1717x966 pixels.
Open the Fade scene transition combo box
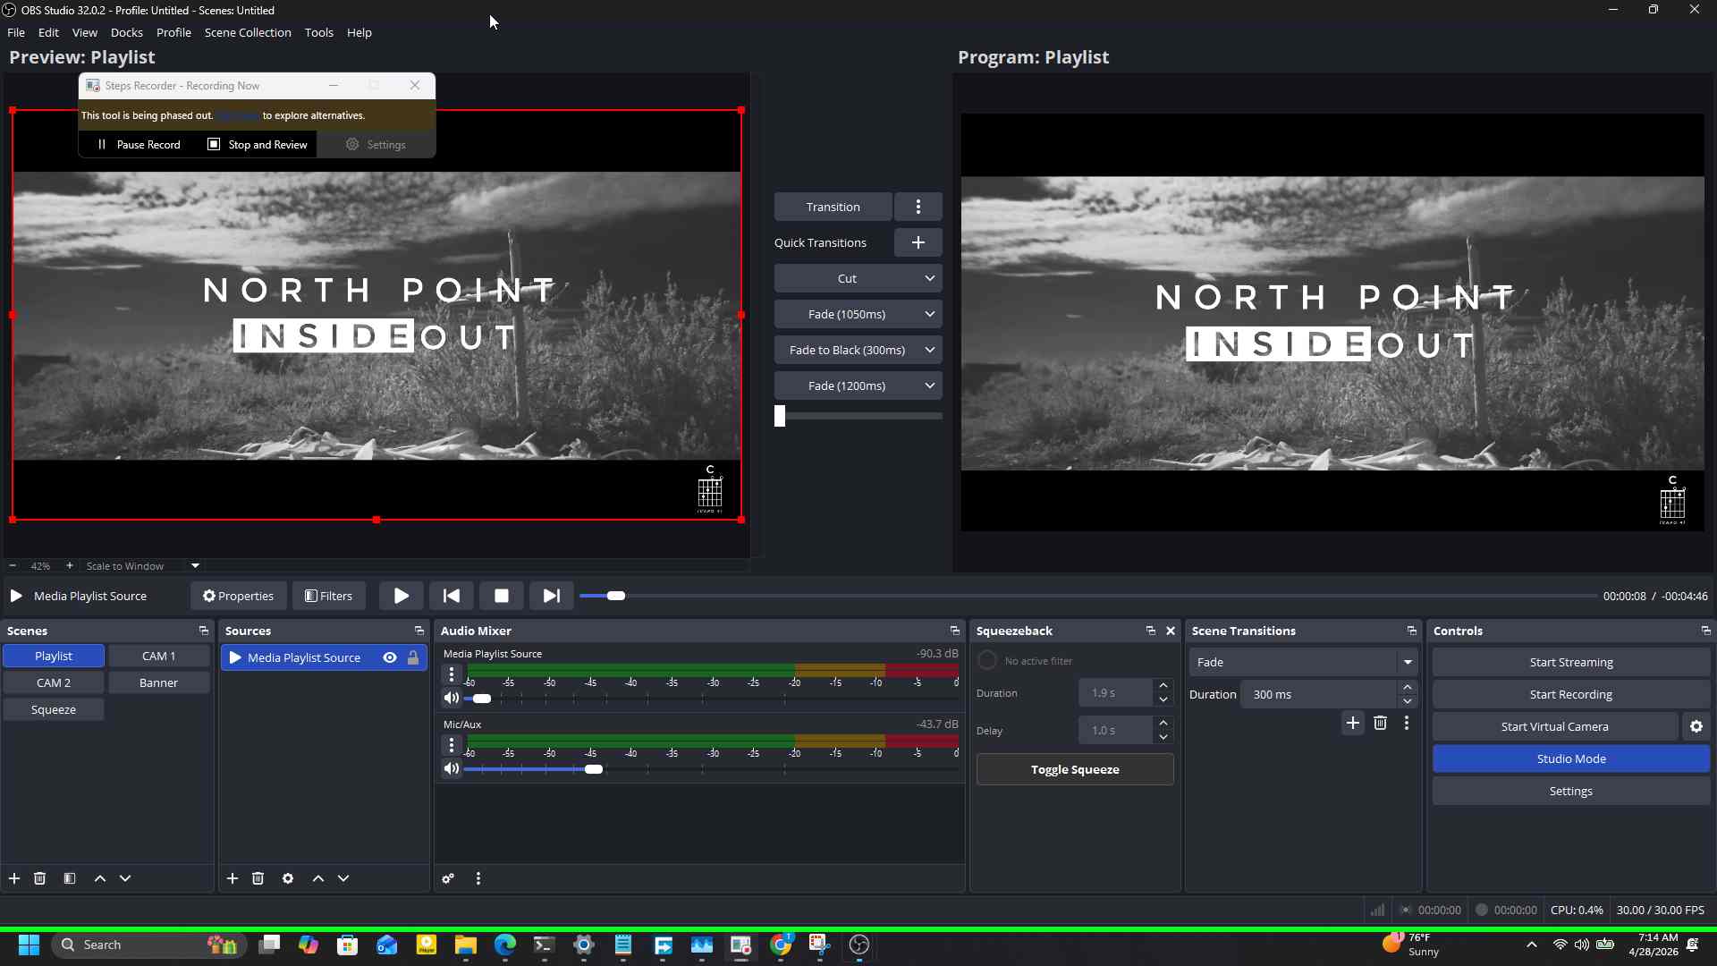[1303, 662]
